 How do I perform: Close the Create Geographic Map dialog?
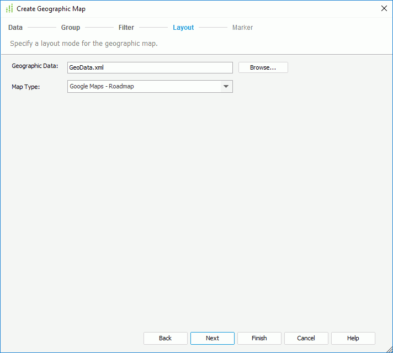click(x=384, y=8)
